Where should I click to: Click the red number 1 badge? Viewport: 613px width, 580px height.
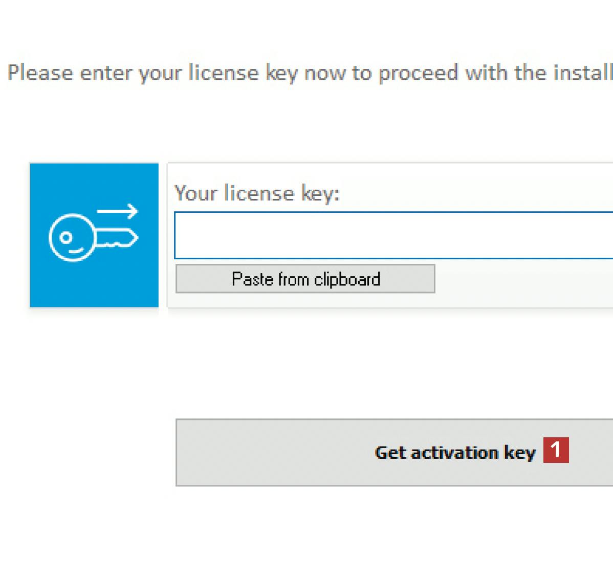(x=556, y=450)
